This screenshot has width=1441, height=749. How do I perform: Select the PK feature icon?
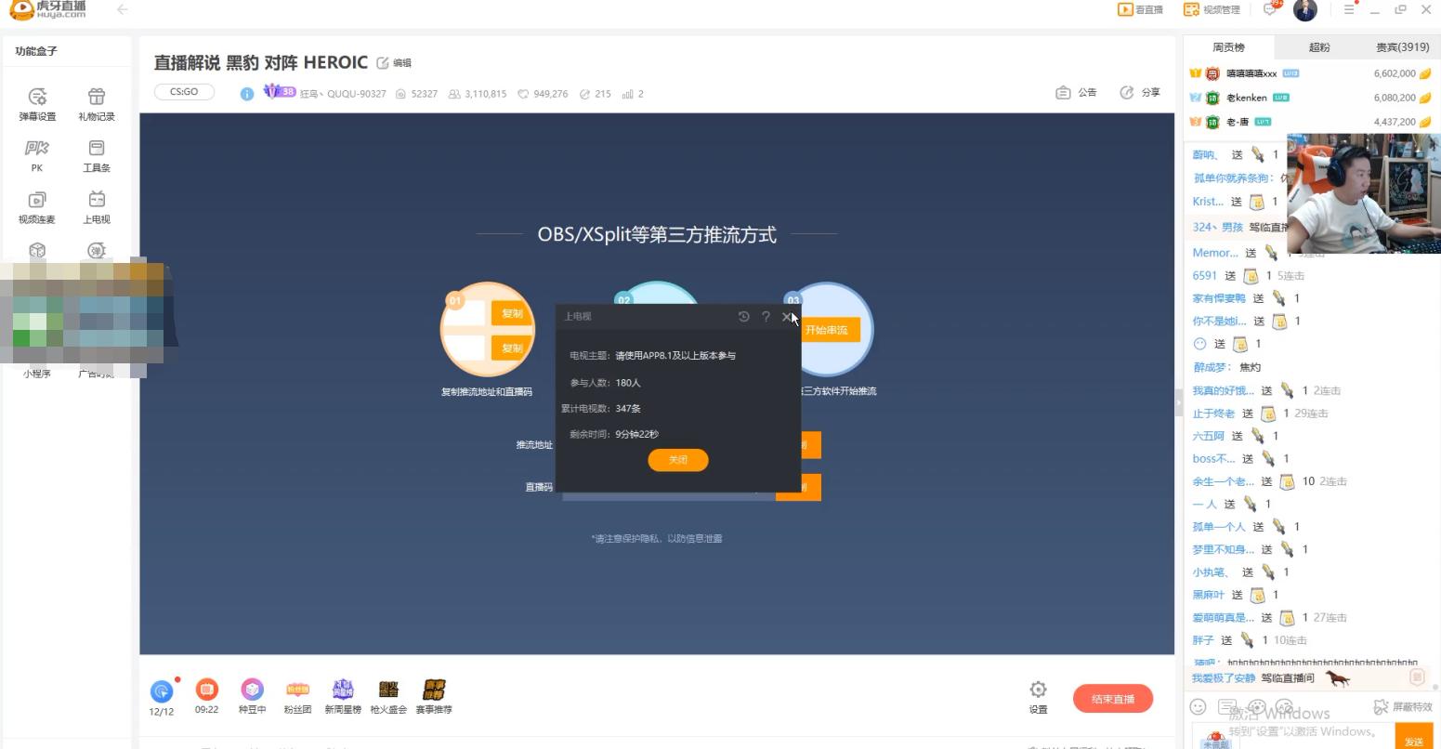click(x=36, y=153)
